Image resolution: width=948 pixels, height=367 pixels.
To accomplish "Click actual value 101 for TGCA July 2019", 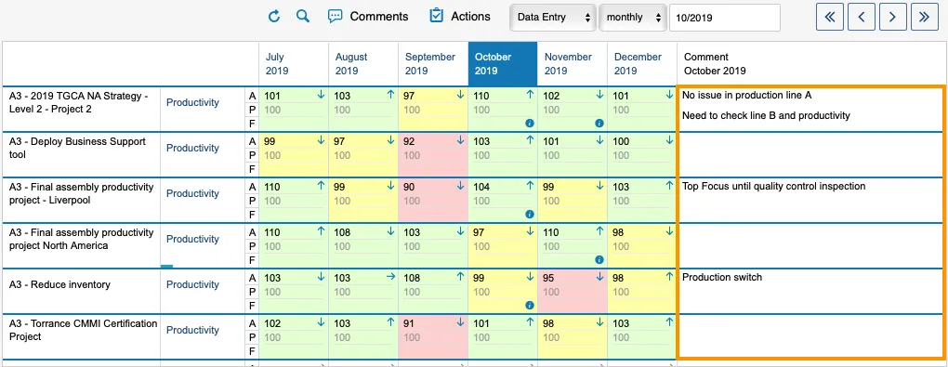I will click(x=272, y=96).
